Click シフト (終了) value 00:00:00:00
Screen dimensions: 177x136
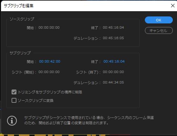point(113,72)
